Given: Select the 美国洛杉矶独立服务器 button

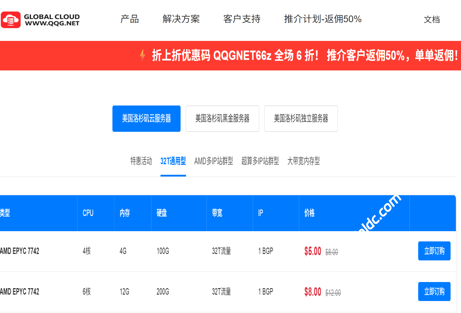Looking at the screenshot, I should coord(301,119).
